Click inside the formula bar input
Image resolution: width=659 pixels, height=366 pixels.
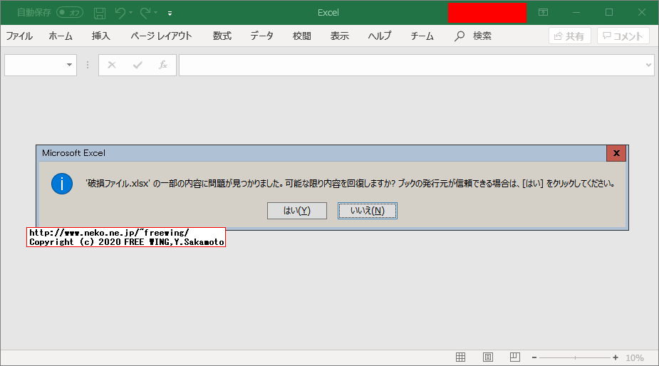point(412,65)
